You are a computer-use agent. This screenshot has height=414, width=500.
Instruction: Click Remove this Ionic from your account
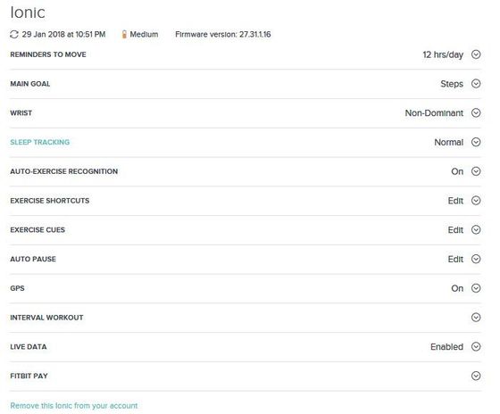(x=74, y=406)
